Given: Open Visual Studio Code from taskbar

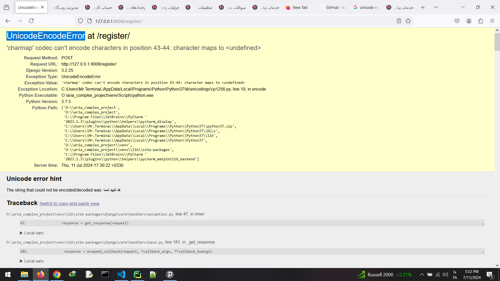Looking at the screenshot, I should (x=121, y=274).
